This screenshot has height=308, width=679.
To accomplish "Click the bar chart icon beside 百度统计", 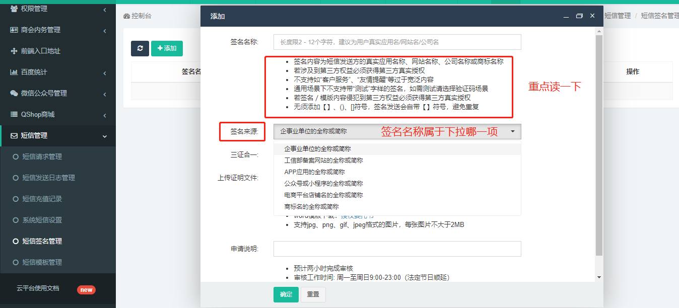I will 14,72.
